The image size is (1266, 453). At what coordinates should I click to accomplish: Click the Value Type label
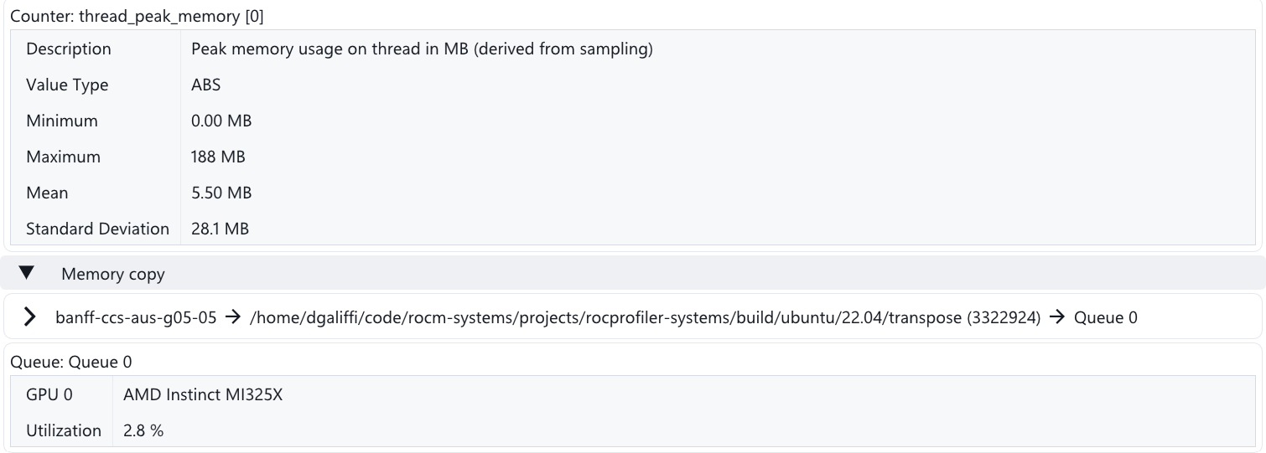pyautogui.click(x=67, y=85)
